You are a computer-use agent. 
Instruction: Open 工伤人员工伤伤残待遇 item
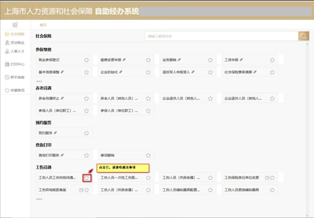[64, 178]
